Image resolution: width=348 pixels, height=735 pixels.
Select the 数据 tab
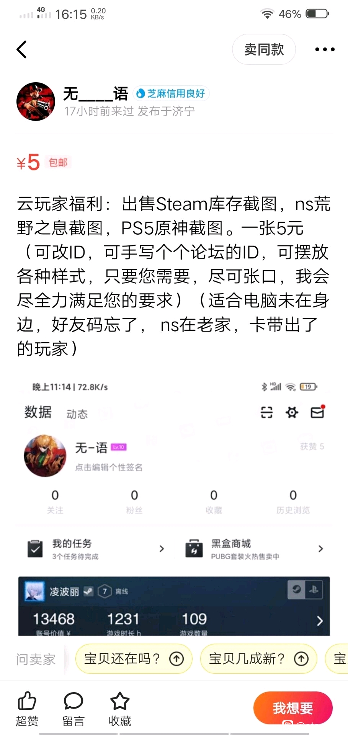point(38,412)
